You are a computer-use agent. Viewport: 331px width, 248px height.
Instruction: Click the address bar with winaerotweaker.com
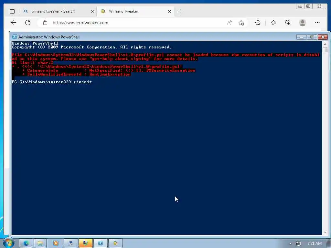click(135, 23)
